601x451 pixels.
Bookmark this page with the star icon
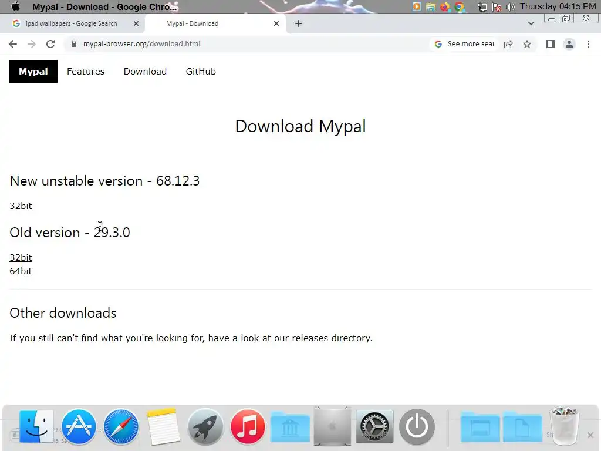[x=527, y=44]
